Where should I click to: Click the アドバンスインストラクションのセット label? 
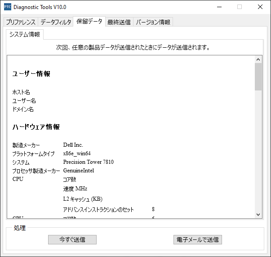98,210
